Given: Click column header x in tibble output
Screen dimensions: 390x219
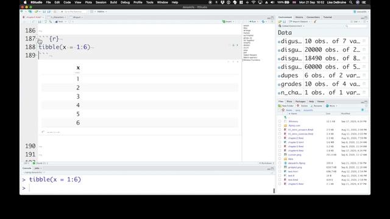Looking at the screenshot, I should [78, 68].
